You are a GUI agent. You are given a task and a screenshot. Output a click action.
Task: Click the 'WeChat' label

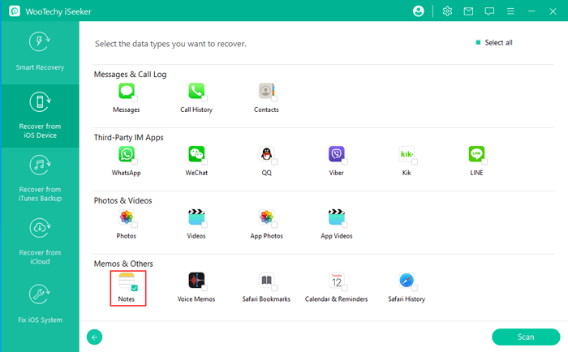(196, 173)
